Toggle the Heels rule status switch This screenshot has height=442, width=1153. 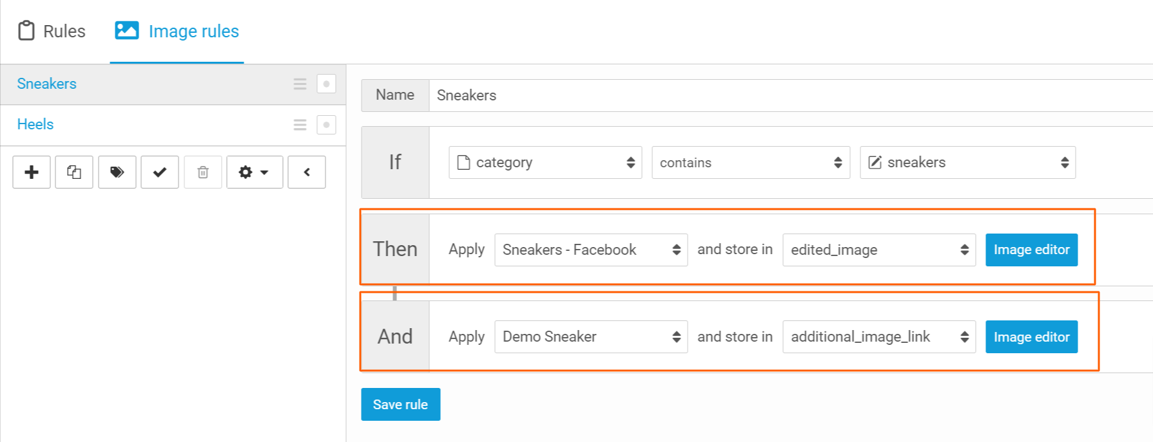pos(326,125)
